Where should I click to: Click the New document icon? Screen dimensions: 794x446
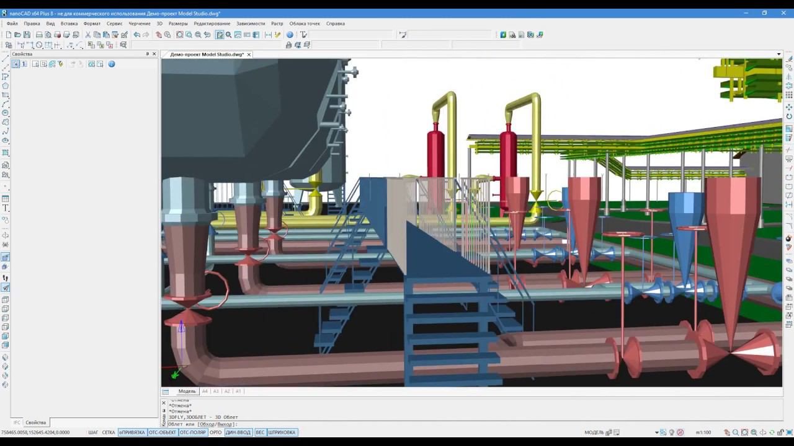pyautogui.click(x=8, y=35)
